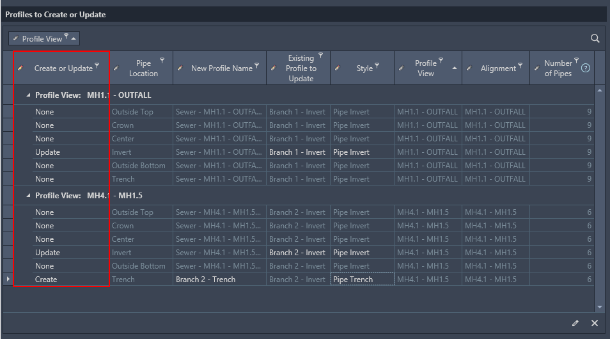Click filter icon on Profile View grouping chip
610x339 pixels.
coord(66,36)
